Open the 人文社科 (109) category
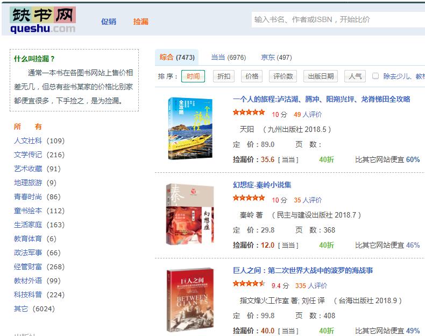Viewport: 425px width, 336px height. (39, 141)
